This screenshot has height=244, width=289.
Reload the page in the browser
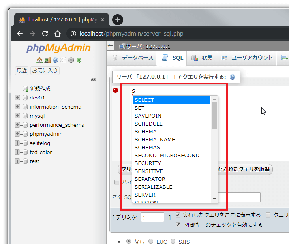tap(45, 34)
